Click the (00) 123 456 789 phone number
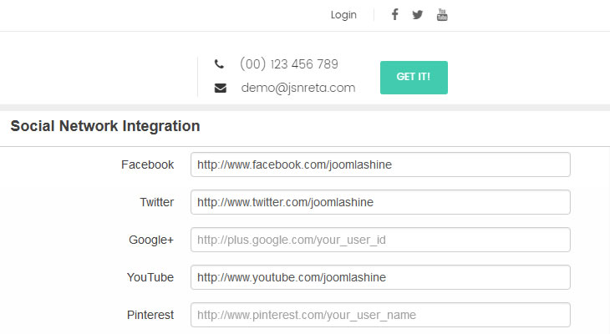Image resolution: width=610 pixels, height=334 pixels. coord(288,64)
